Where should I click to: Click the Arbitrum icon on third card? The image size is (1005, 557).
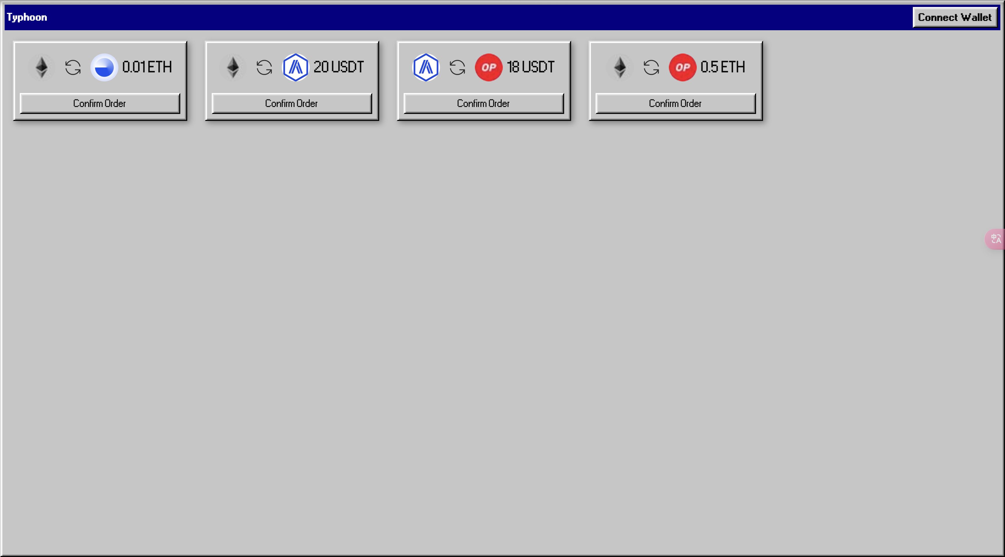pyautogui.click(x=425, y=67)
